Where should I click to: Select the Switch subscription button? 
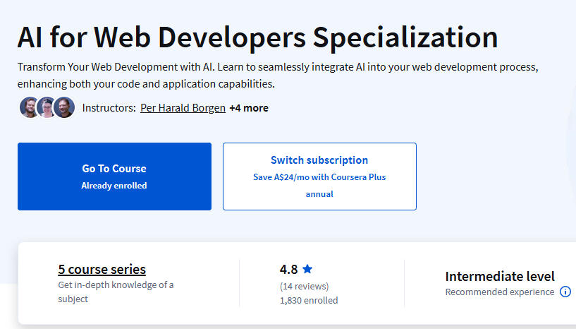(319, 177)
